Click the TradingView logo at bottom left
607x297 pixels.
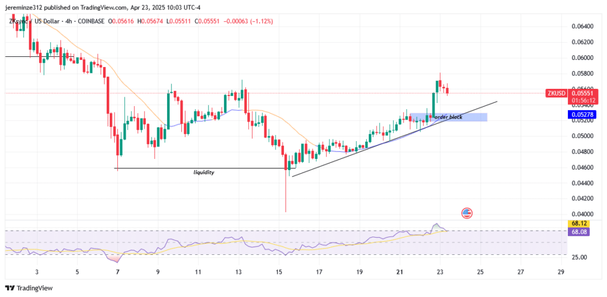[28, 288]
